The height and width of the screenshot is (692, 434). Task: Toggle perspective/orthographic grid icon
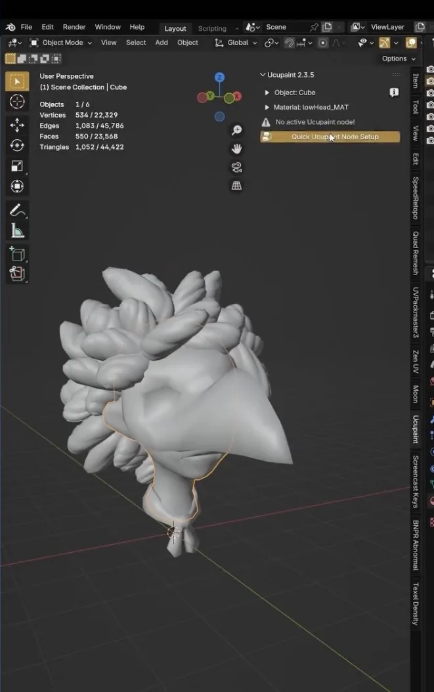tap(236, 186)
